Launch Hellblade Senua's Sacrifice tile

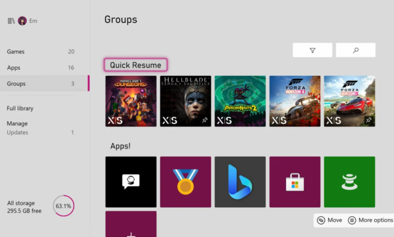click(x=185, y=101)
